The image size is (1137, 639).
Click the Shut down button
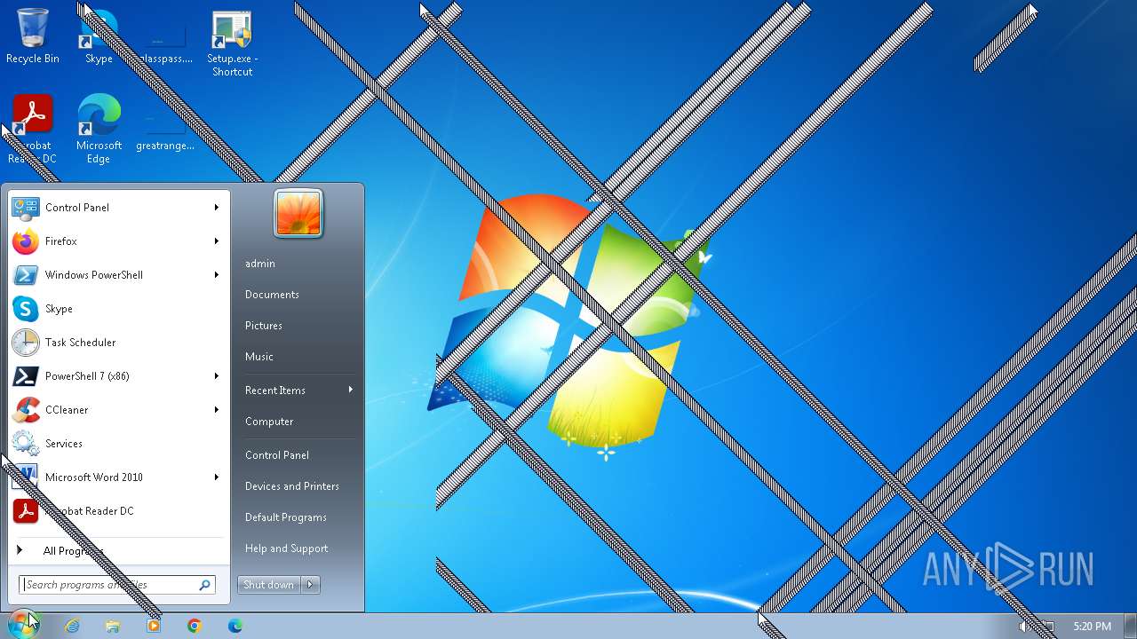tap(269, 585)
